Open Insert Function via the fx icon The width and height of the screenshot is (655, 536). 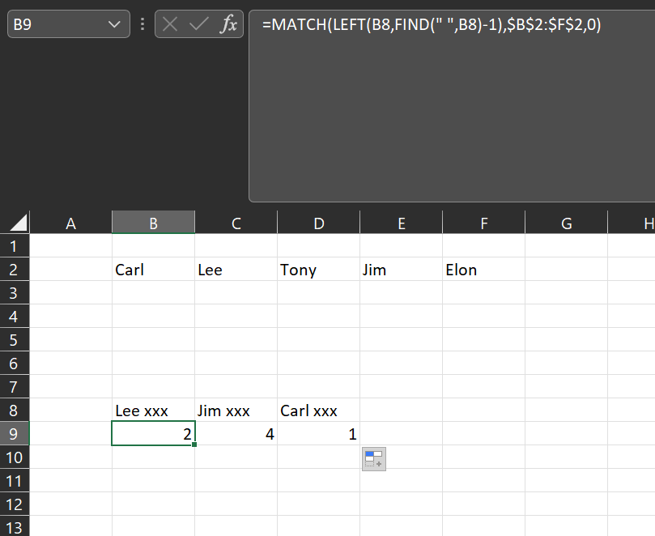coord(228,24)
